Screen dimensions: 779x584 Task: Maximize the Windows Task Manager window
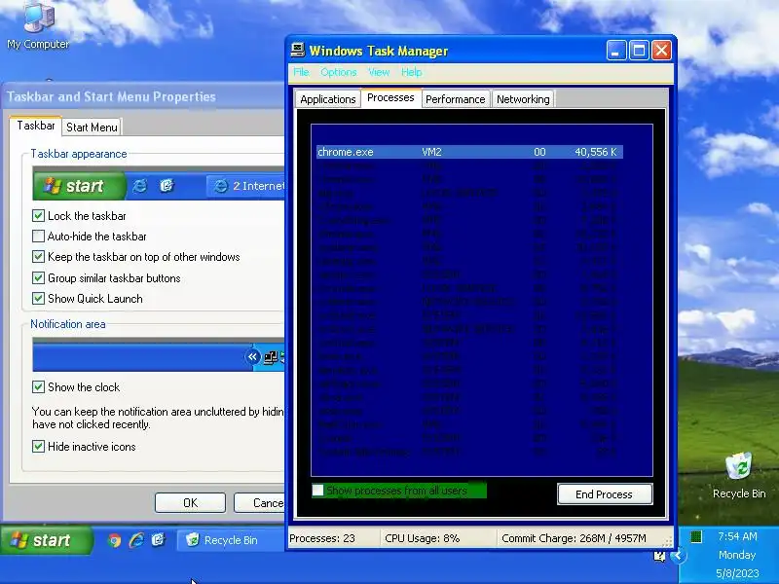click(639, 51)
